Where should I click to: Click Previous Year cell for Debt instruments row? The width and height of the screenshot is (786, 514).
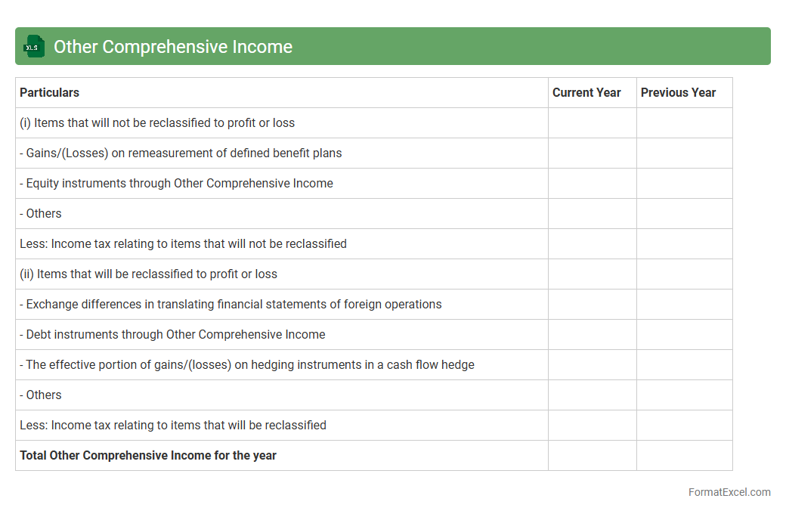(684, 334)
